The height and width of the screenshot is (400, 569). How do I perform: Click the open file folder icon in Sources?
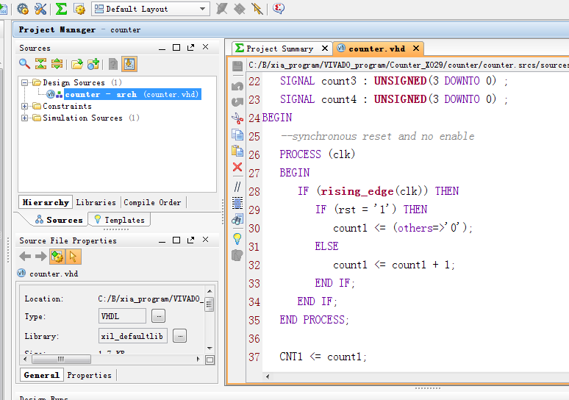coord(77,64)
